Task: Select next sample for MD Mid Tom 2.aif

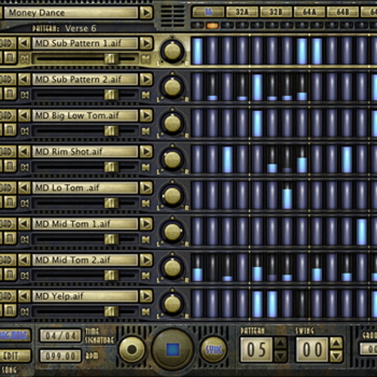Action: 146,260
